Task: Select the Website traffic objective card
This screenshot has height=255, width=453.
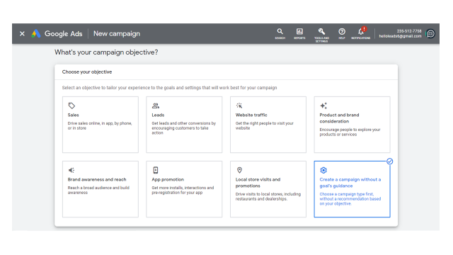Action: pyautogui.click(x=268, y=125)
